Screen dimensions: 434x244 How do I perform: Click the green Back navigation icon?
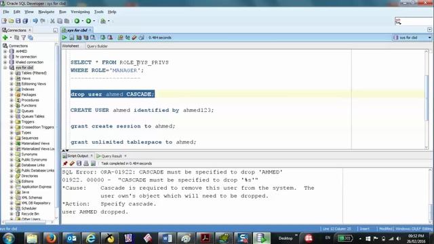pyautogui.click(x=77, y=21)
